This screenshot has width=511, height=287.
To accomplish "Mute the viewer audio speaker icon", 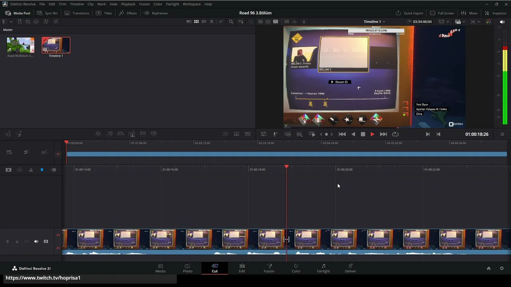I will tap(502, 22).
